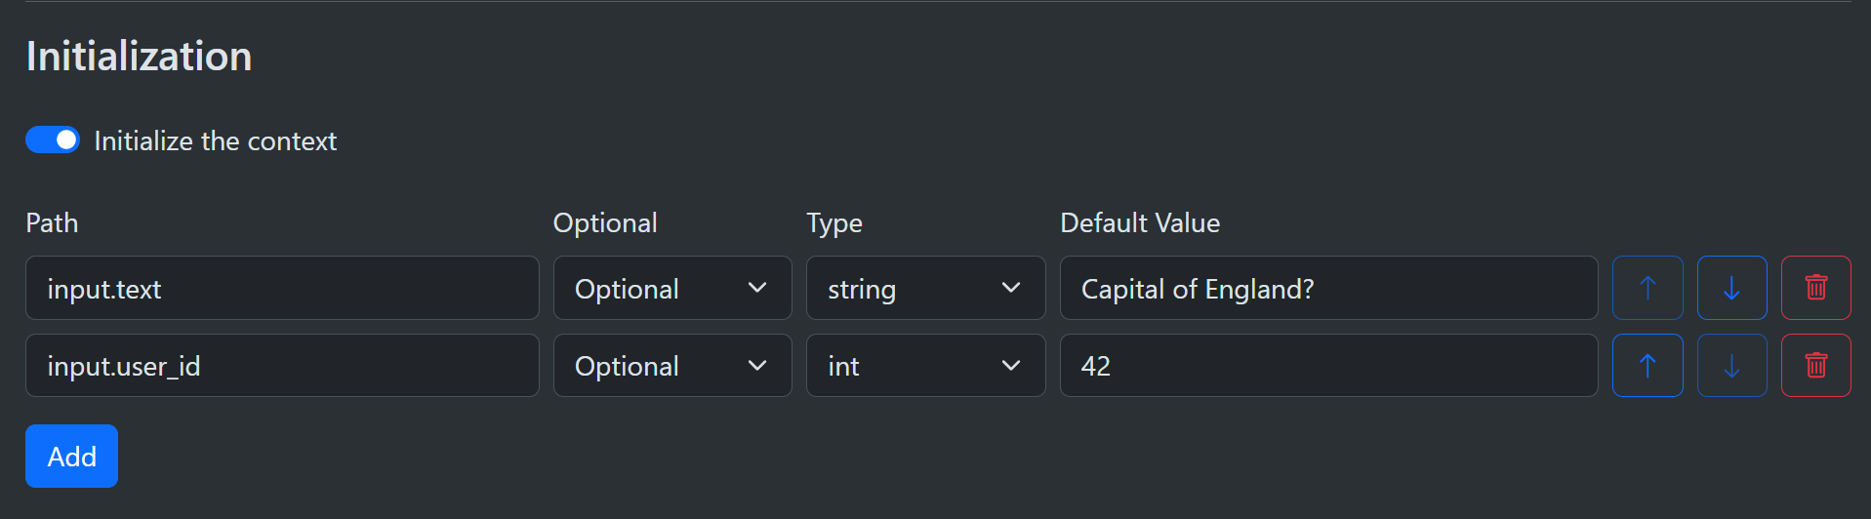Screen dimensions: 1871x519
Task: Move the input.user_id row down
Action: pos(1731,366)
